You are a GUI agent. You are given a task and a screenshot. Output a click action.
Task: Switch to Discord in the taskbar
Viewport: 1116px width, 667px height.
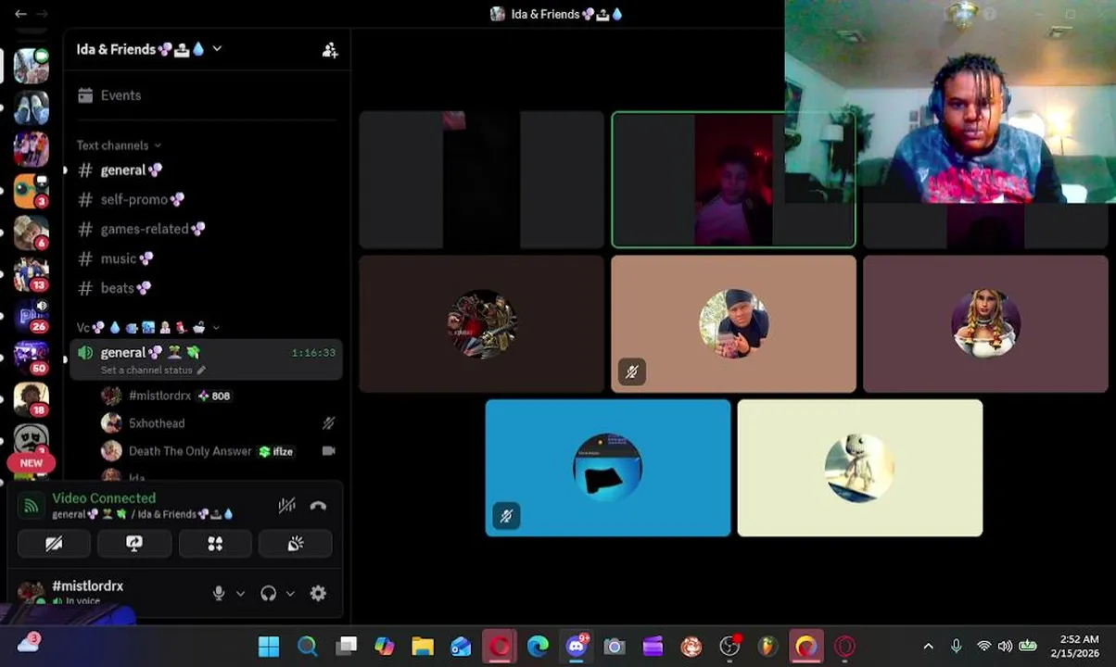click(577, 647)
